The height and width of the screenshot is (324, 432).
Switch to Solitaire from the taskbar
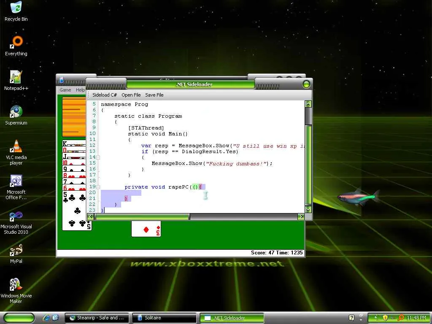(165, 318)
